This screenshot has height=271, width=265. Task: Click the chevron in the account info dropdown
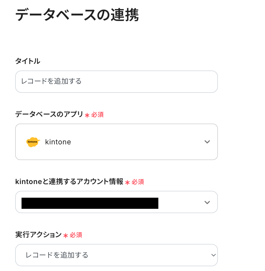207,202
